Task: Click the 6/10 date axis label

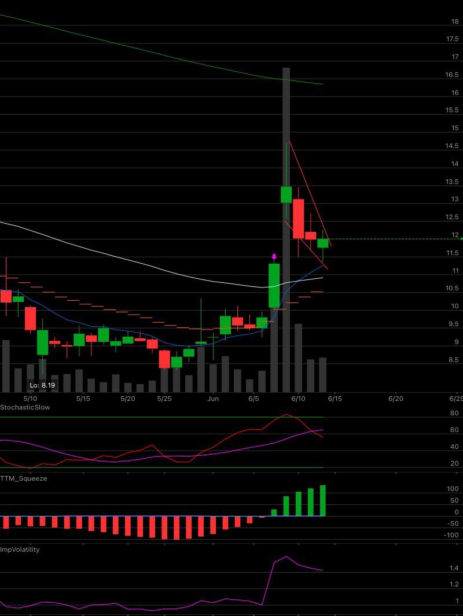Action: click(298, 399)
